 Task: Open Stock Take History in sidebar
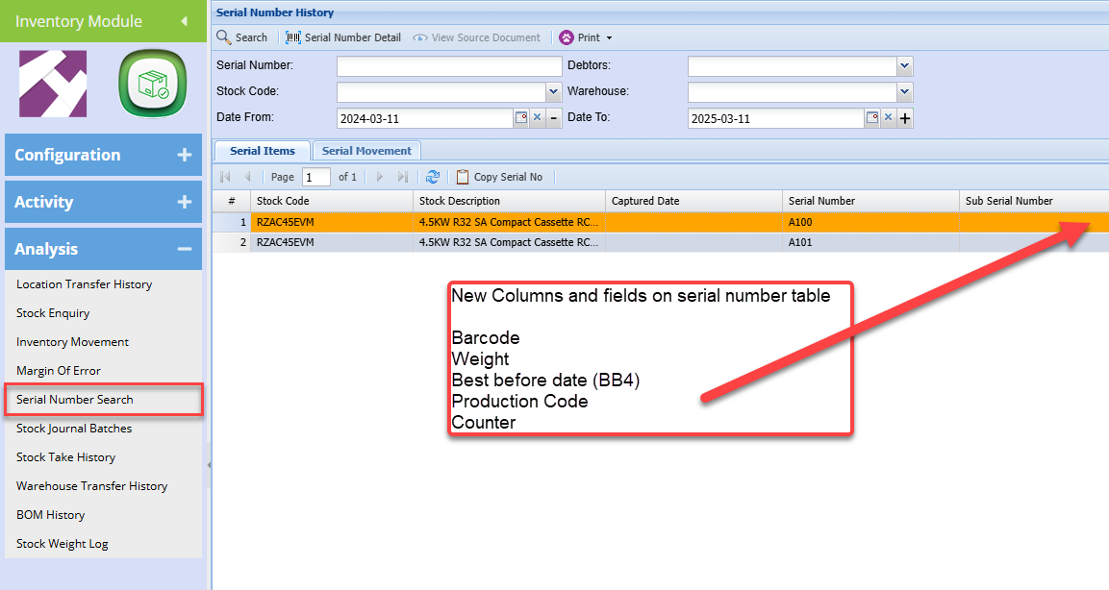tap(65, 457)
